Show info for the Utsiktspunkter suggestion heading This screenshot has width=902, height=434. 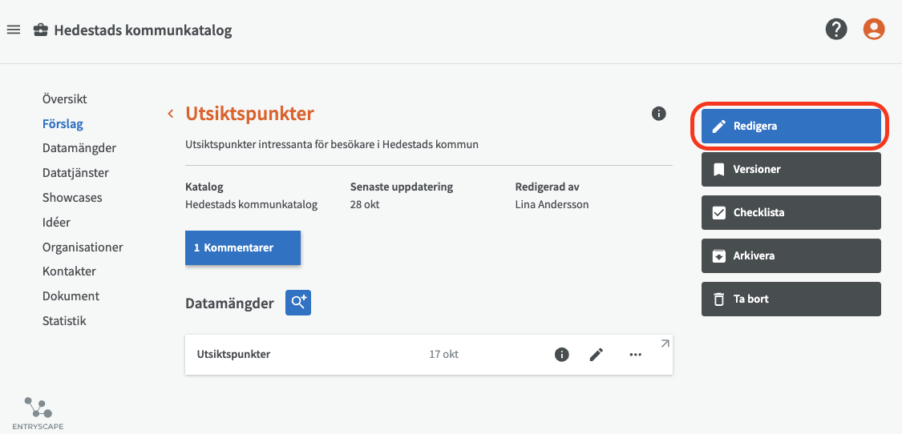[x=659, y=114]
